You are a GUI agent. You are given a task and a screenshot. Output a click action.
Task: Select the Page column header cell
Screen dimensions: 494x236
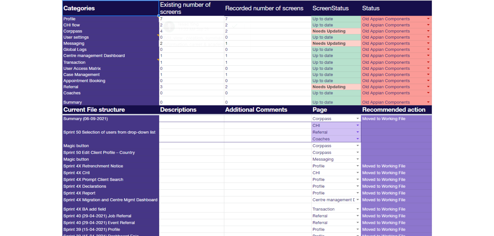(336, 110)
